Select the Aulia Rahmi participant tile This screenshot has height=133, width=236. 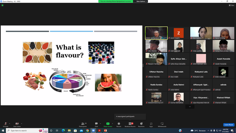coord(178,85)
